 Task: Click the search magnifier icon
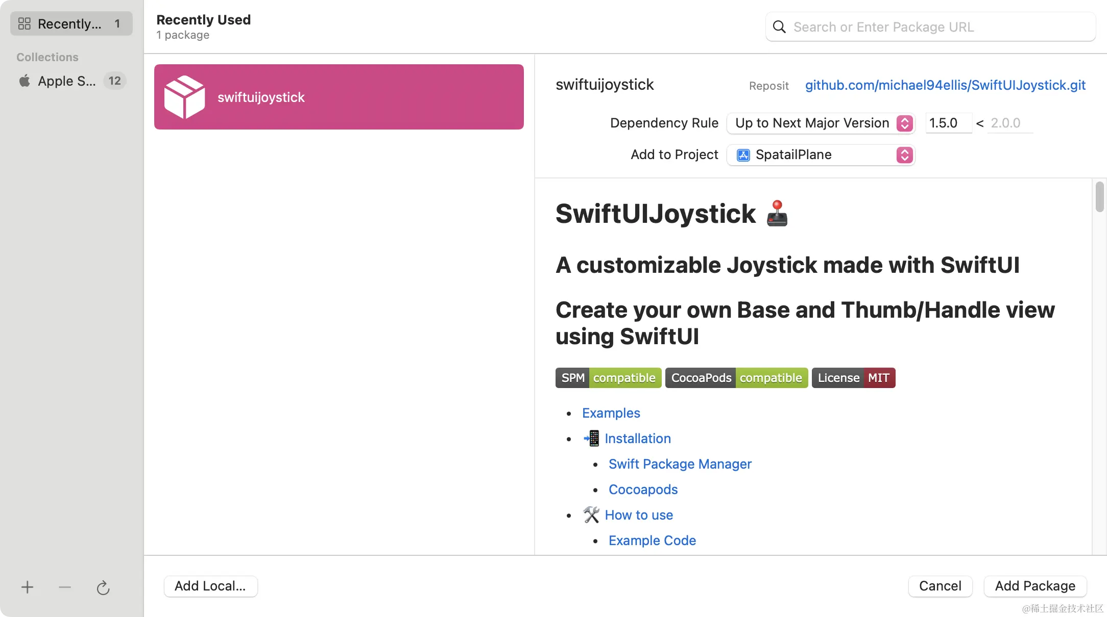[x=779, y=27]
